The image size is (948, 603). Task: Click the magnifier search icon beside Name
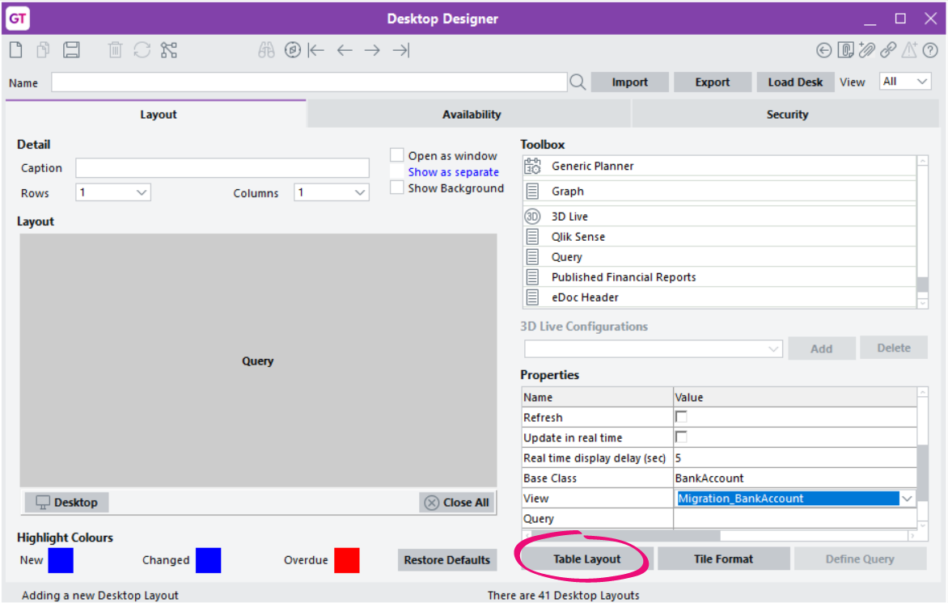pyautogui.click(x=578, y=82)
